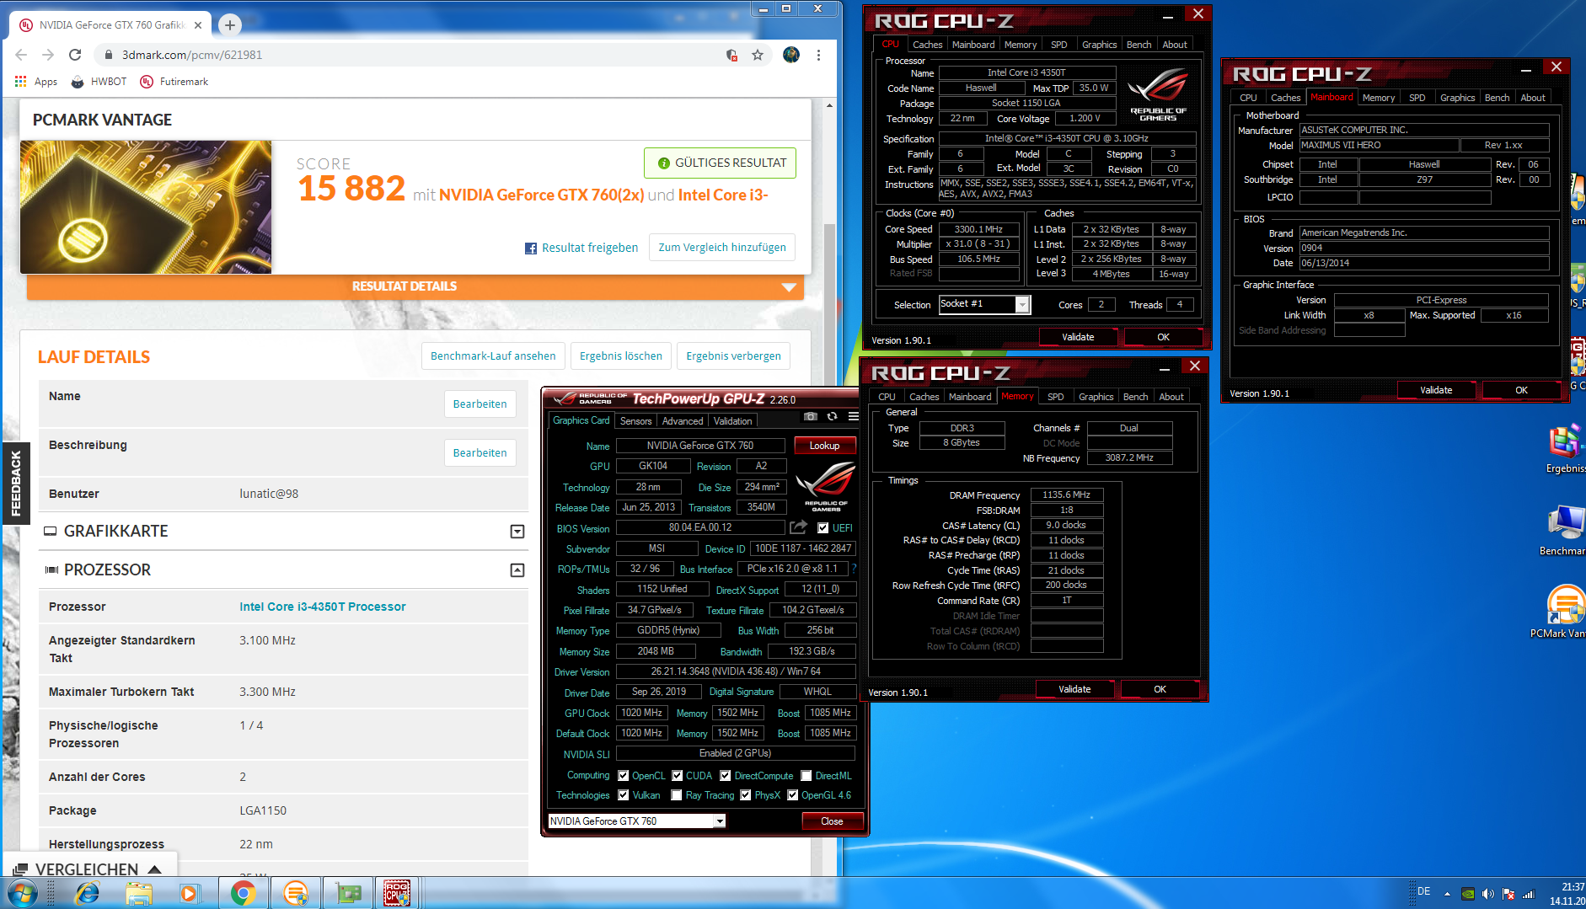Toggle the OpenCL checkbox
The image size is (1586, 909).
click(624, 776)
